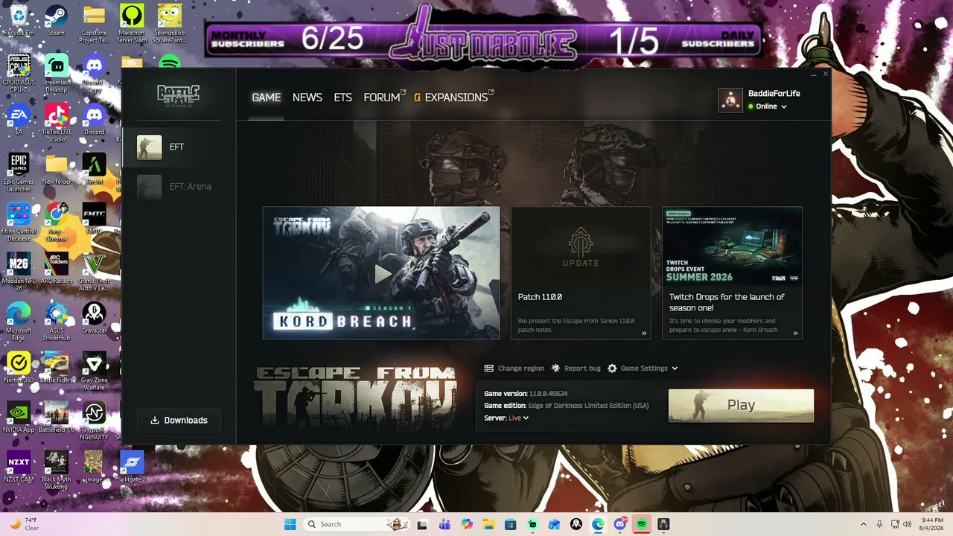Select EFT: Arena in the sidebar
Image resolution: width=953 pixels, height=536 pixels.
tap(179, 187)
